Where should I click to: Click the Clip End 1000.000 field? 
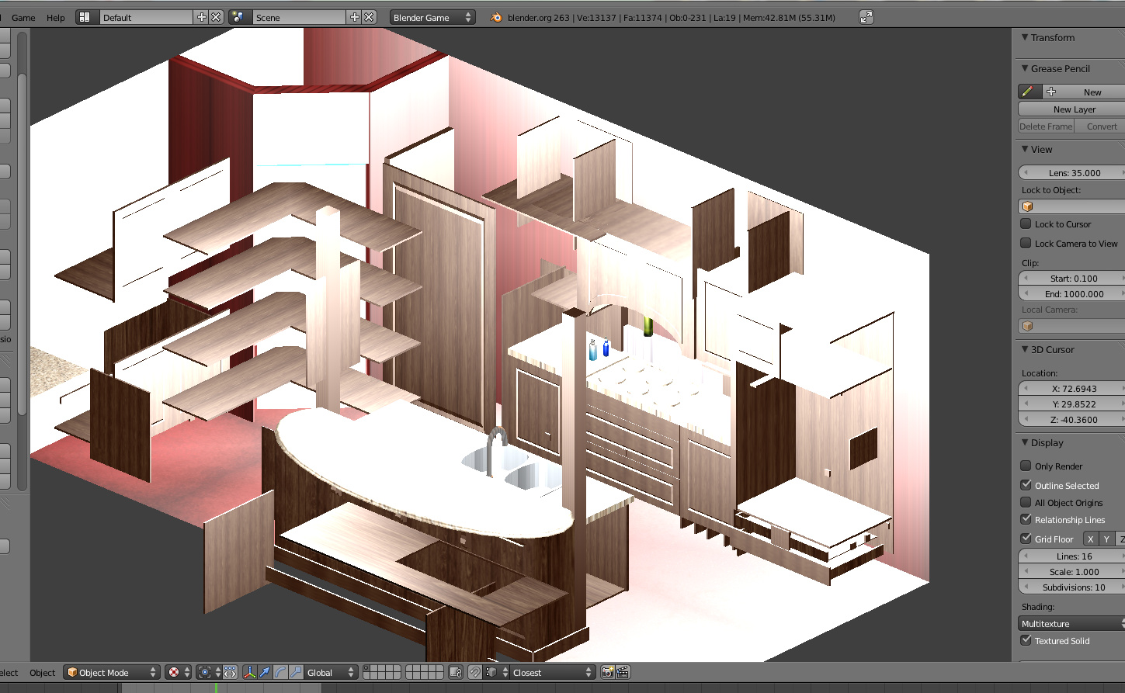pyautogui.click(x=1071, y=293)
